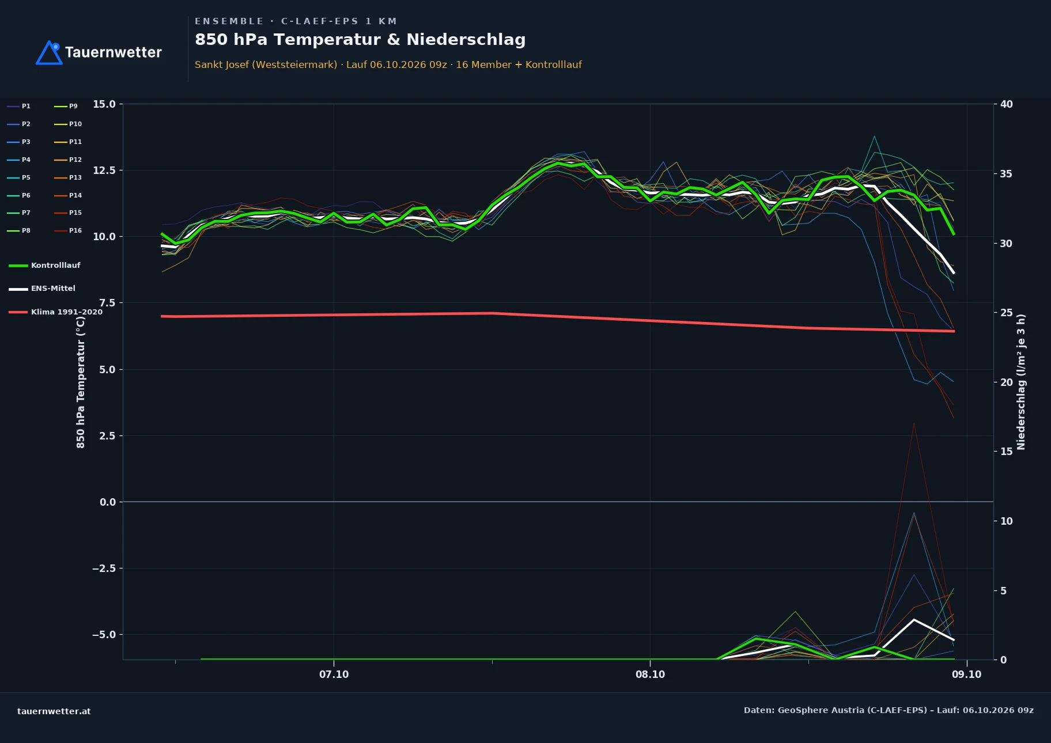
Task: Click the Tauernwetter brand name text
Action: click(x=114, y=52)
